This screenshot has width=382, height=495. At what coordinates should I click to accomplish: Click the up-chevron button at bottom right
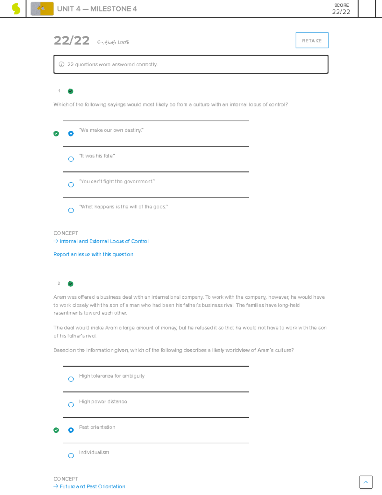point(365,482)
